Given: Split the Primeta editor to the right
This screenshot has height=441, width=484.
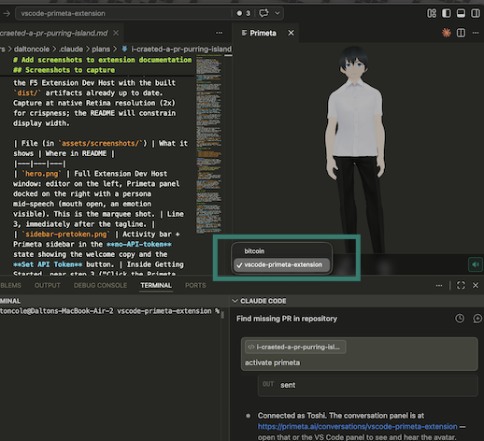Looking at the screenshot, I should (x=461, y=33).
